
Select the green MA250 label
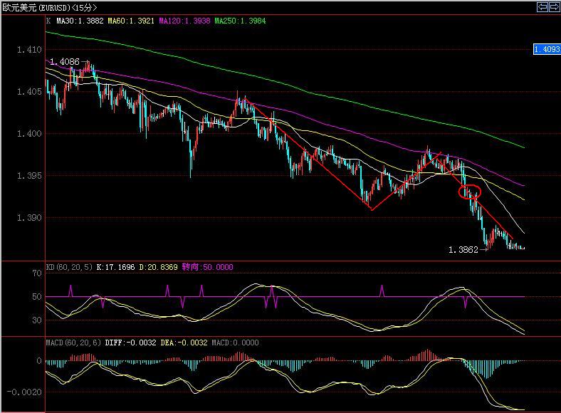(x=240, y=21)
